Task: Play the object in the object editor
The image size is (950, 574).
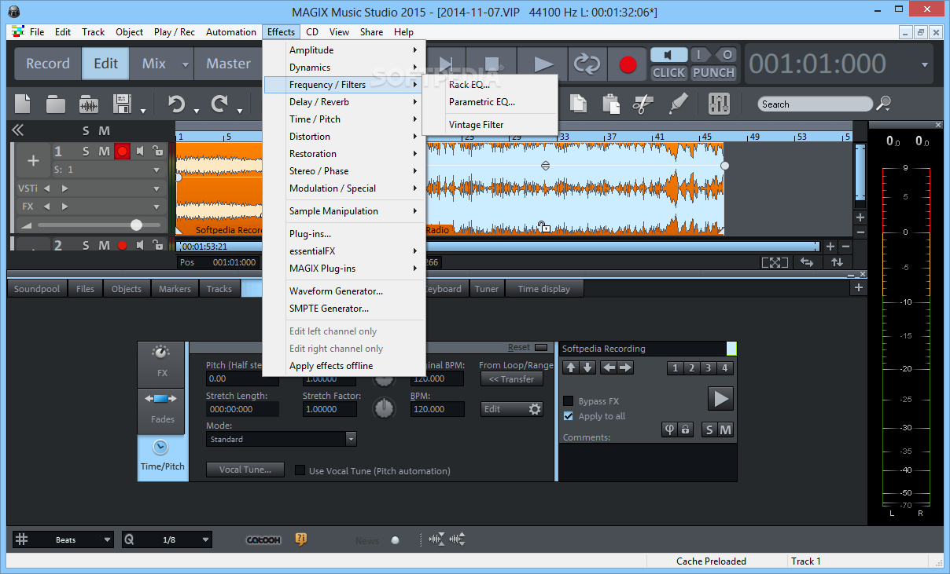Action: (720, 398)
